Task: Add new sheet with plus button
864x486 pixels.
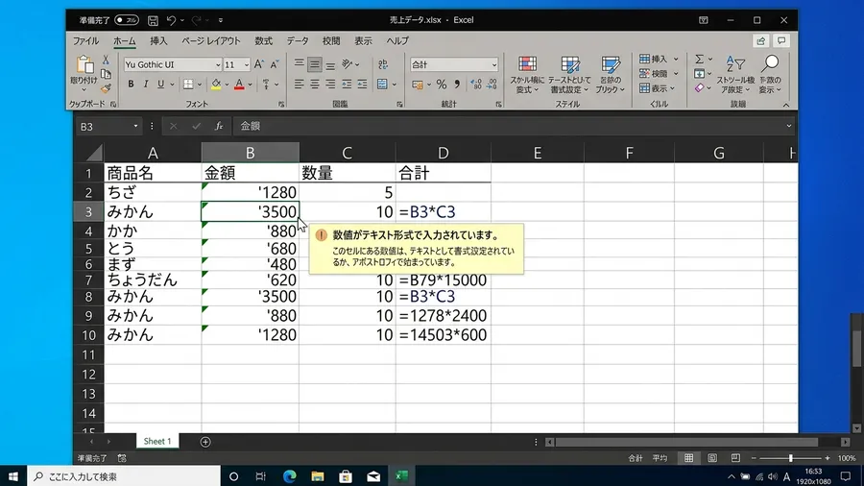Action: [205, 442]
